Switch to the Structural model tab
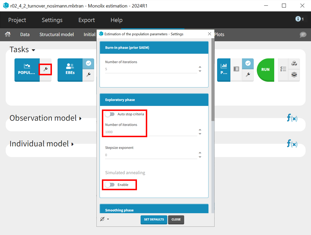 (56, 35)
